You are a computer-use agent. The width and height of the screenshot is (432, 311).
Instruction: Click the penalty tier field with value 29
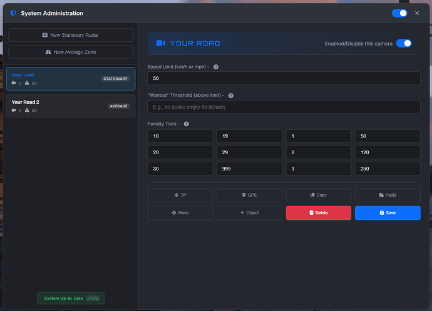click(x=249, y=152)
